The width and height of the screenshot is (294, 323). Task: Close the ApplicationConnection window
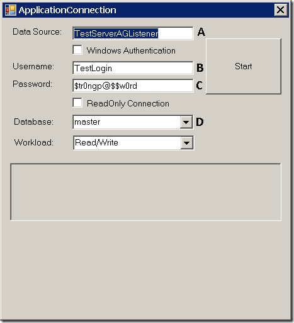[x=281, y=10]
